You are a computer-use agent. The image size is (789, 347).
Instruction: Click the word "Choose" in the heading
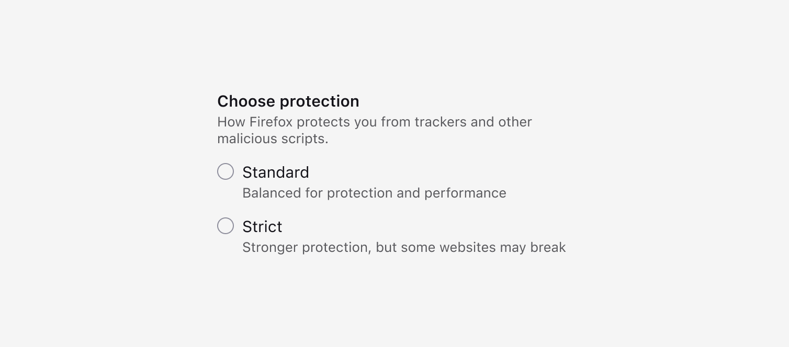click(x=246, y=101)
